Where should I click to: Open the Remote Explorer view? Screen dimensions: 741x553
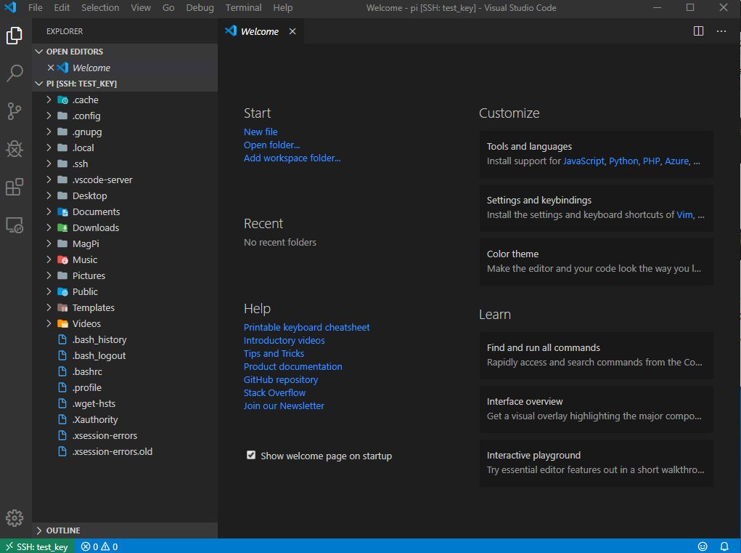[x=15, y=225]
